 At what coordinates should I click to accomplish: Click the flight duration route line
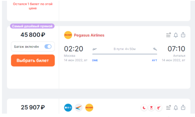tap(124, 54)
